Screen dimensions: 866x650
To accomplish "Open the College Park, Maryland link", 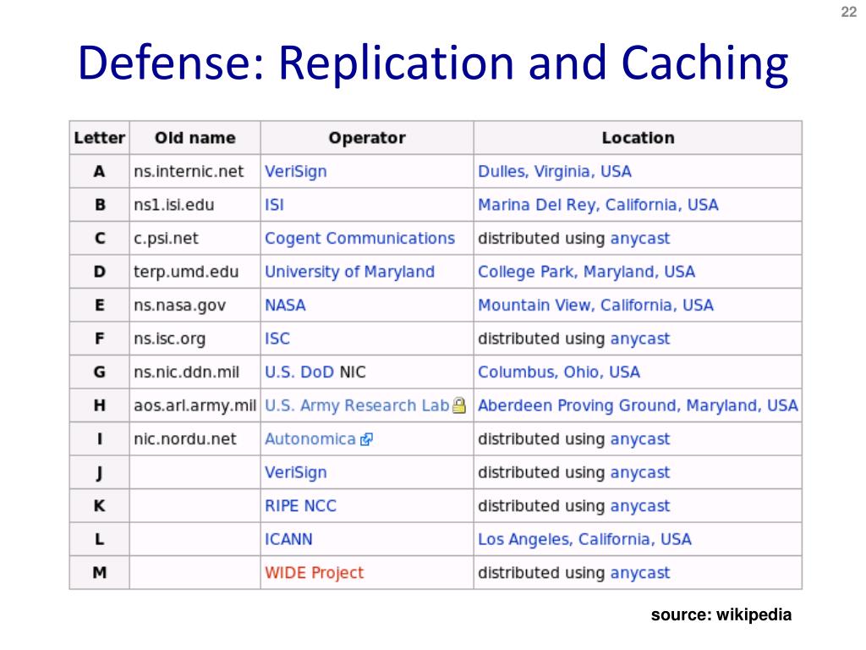I will tap(587, 272).
